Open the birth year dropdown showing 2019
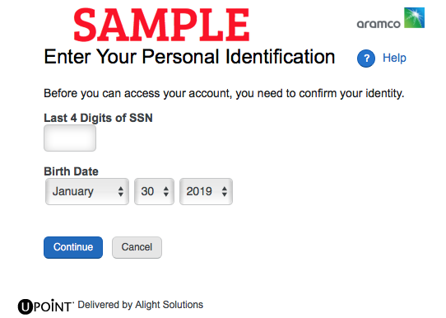The width and height of the screenshot is (446, 318). coord(206,191)
